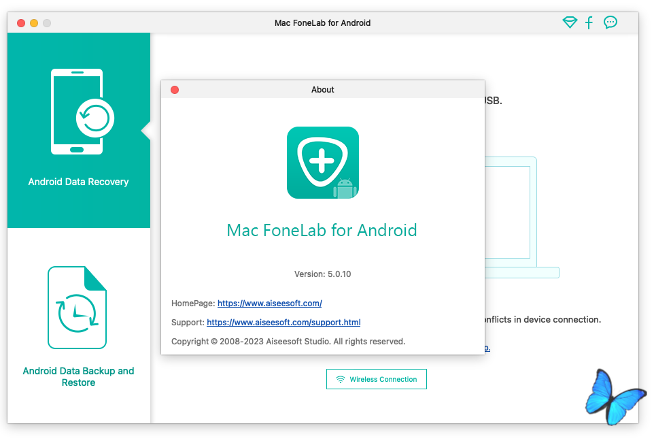Minimize the main window with yellow button
Image resolution: width=654 pixels, height=441 pixels.
click(x=34, y=23)
